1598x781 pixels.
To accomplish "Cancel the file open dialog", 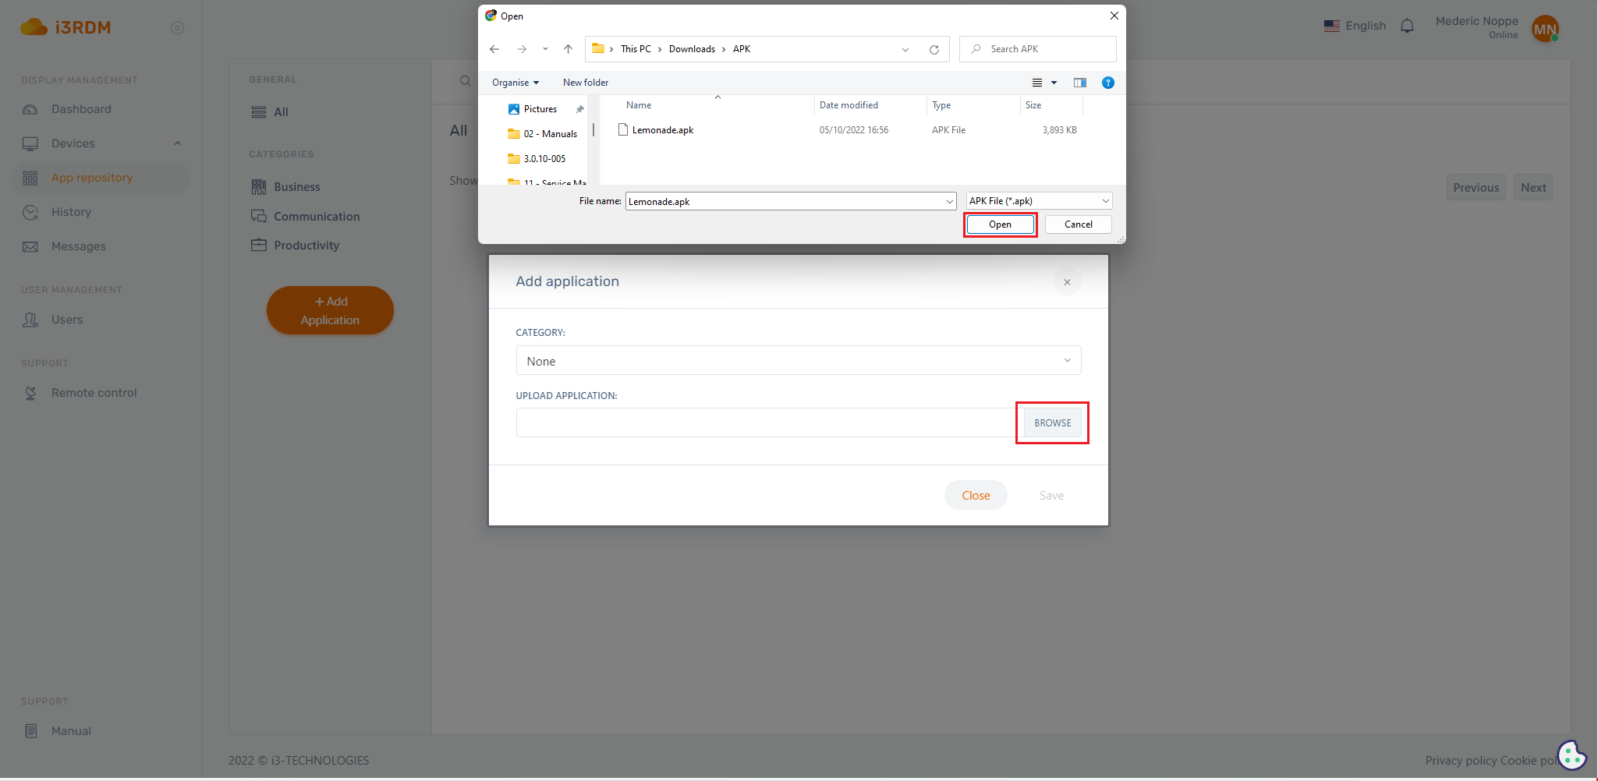I will [x=1078, y=224].
